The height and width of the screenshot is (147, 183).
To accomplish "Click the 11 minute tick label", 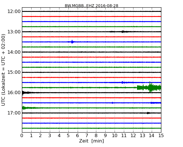I will (x=124, y=136).
